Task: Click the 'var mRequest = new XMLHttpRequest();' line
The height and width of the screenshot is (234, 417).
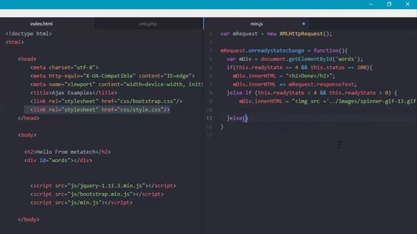Action: (x=276, y=34)
